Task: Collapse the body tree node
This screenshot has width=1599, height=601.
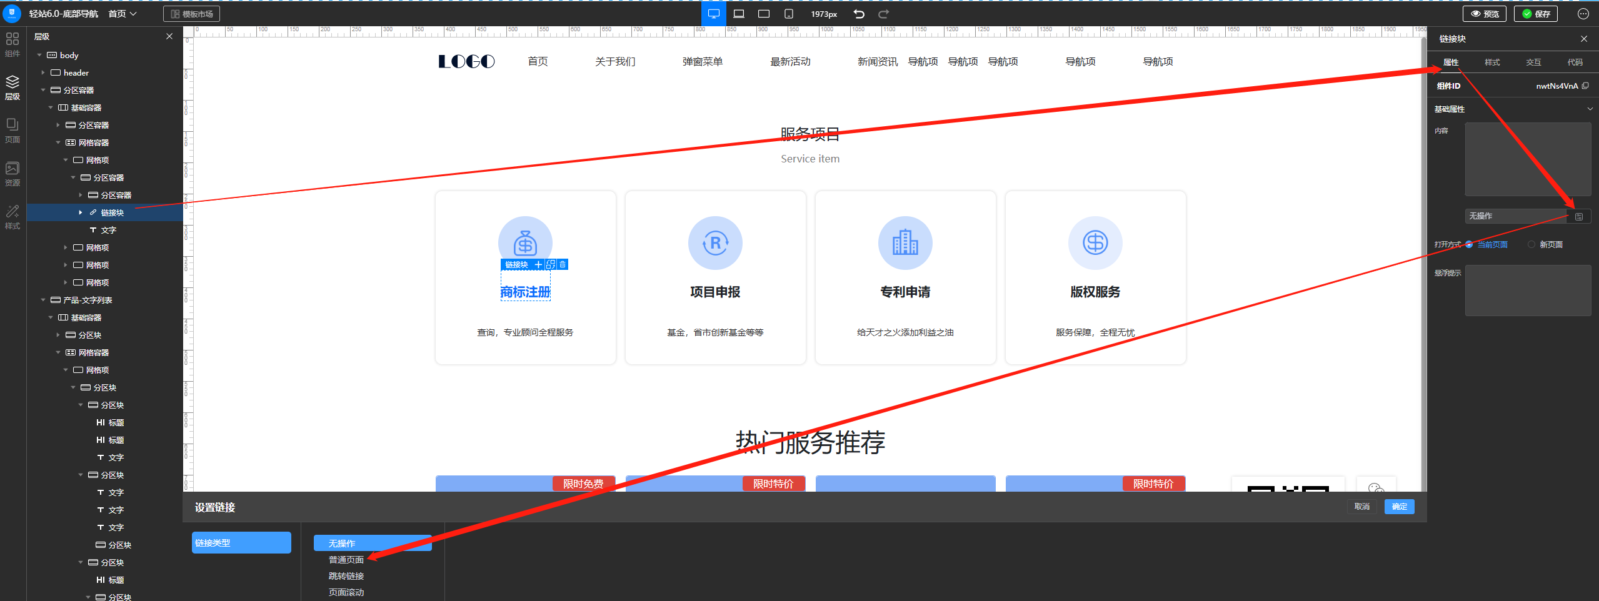Action: tap(39, 55)
